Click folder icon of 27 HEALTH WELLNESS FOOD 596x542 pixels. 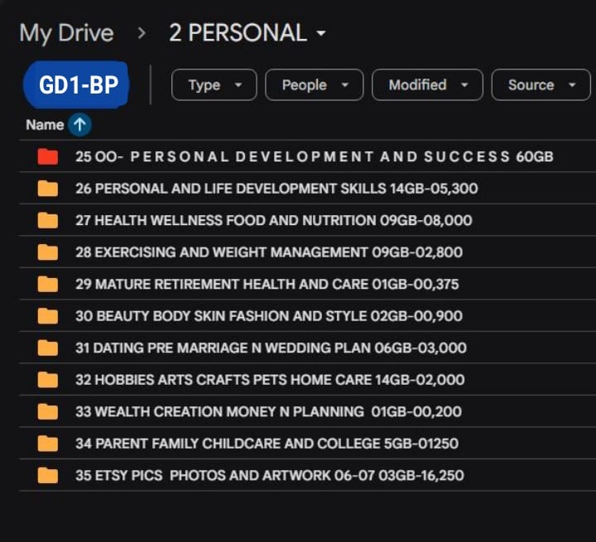(x=48, y=220)
